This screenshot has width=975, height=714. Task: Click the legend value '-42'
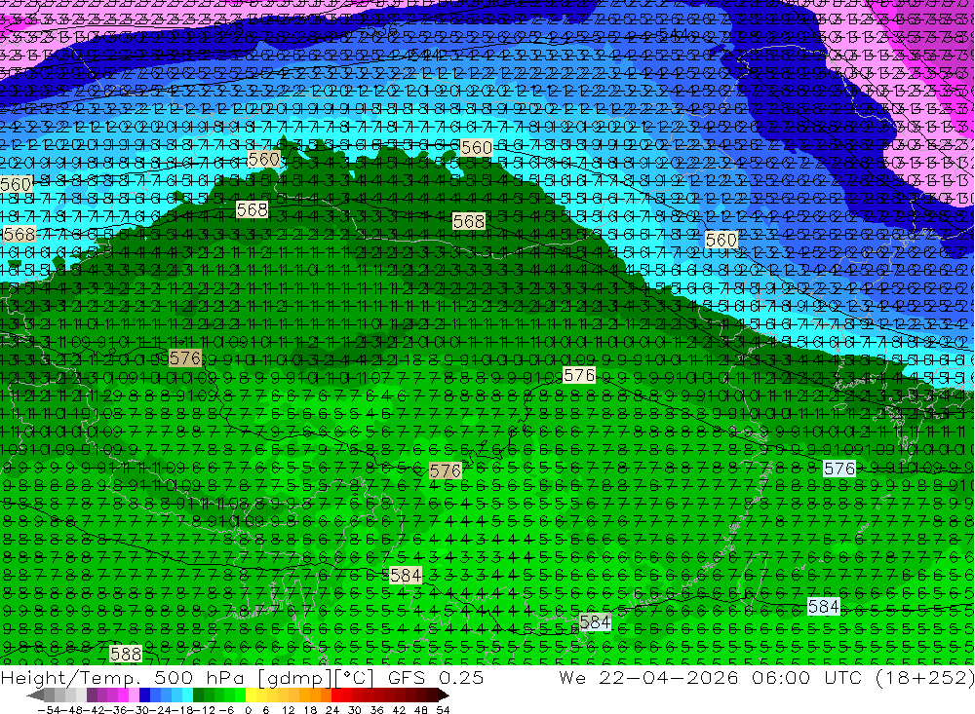tap(94, 710)
